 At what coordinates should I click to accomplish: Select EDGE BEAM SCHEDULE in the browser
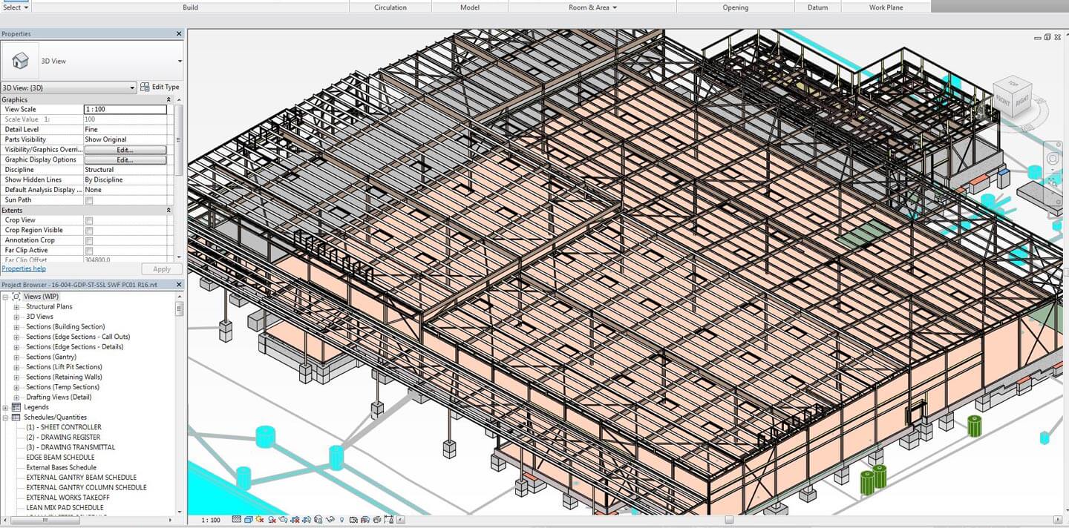coord(60,458)
